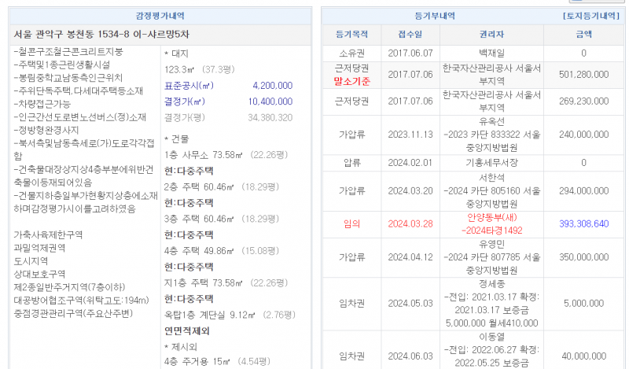This screenshot has height=369, width=629.
Task: Click the red 말소기준 label
Action: click(x=351, y=81)
